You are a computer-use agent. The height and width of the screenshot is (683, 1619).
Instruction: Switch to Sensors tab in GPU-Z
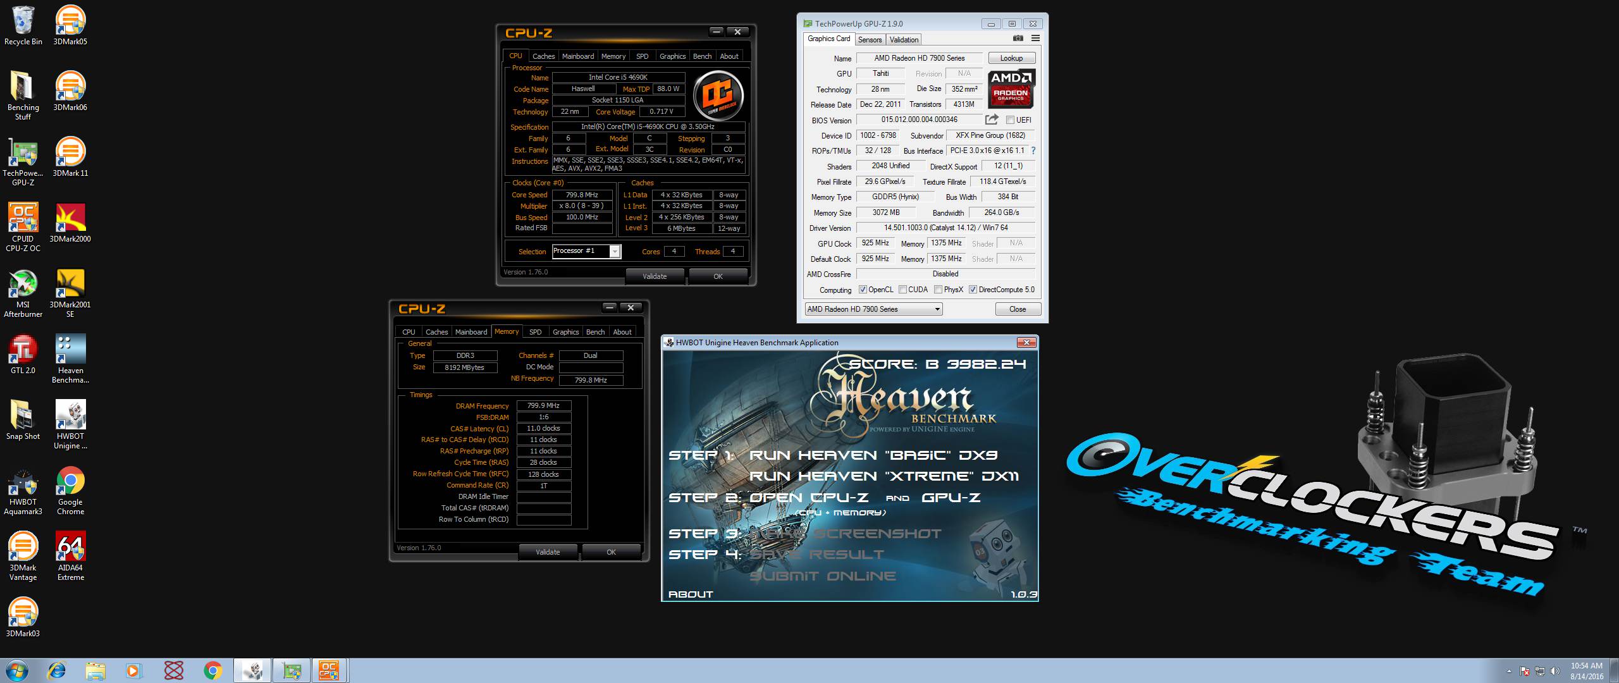pos(870,39)
